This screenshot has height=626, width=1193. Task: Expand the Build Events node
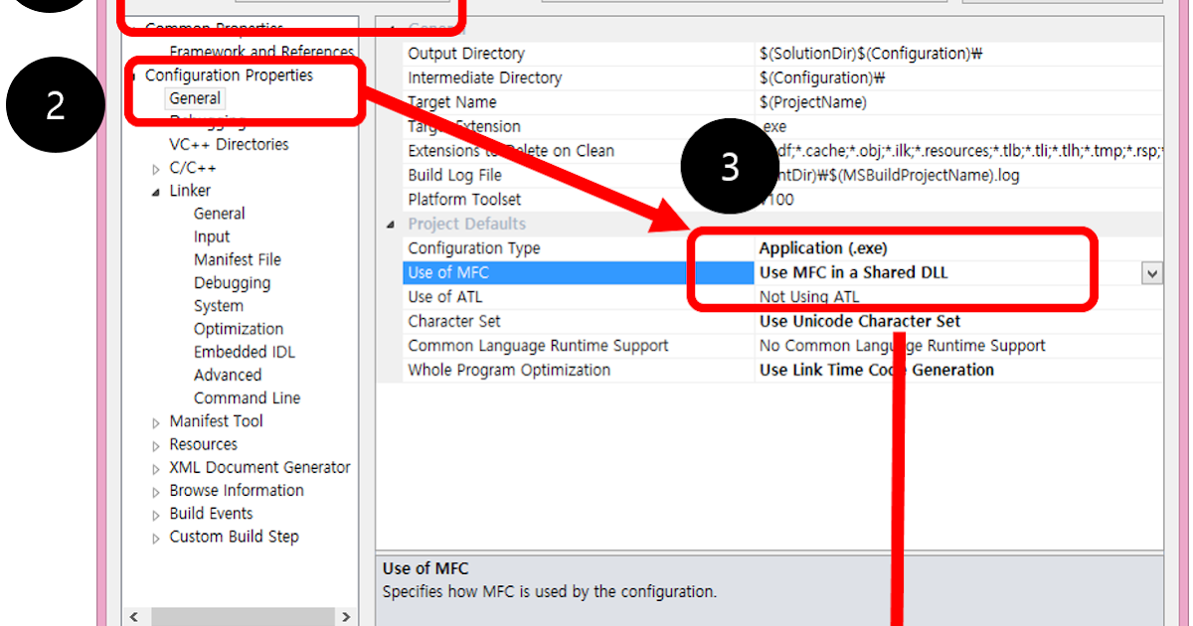coord(156,515)
